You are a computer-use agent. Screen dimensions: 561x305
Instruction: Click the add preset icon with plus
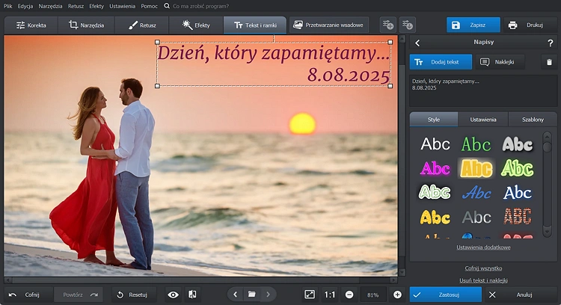point(387,25)
